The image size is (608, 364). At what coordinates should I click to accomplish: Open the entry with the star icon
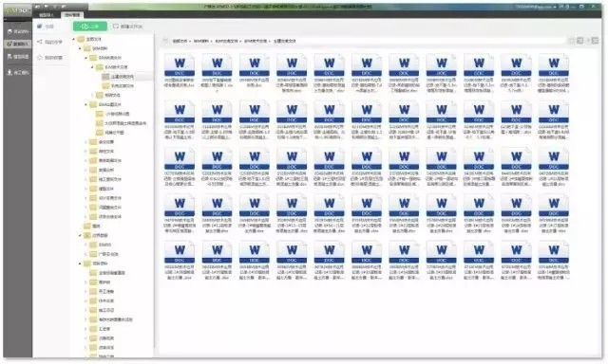click(x=49, y=58)
